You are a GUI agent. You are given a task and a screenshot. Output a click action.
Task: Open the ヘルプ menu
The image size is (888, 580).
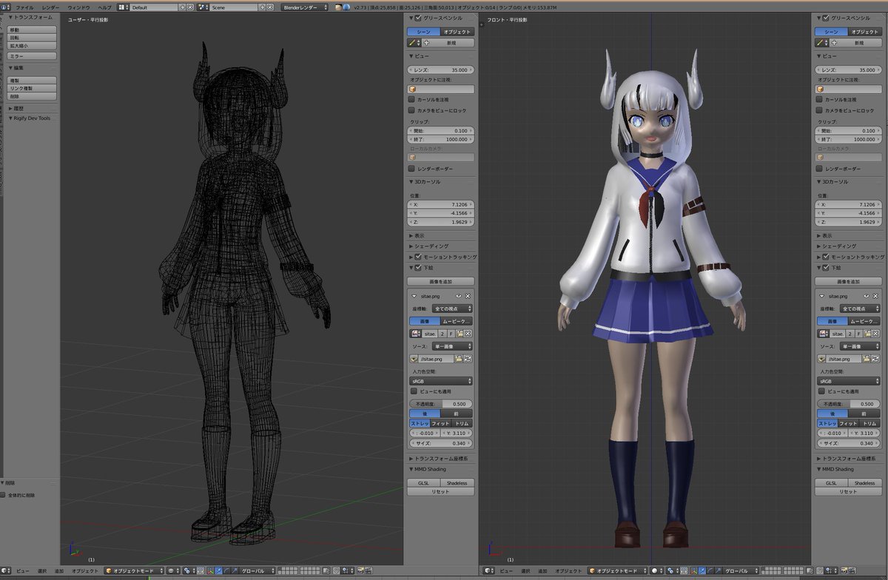(x=105, y=7)
